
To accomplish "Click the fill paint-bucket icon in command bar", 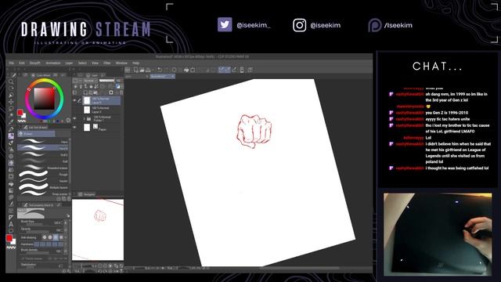I will pyautogui.click(x=186, y=70).
